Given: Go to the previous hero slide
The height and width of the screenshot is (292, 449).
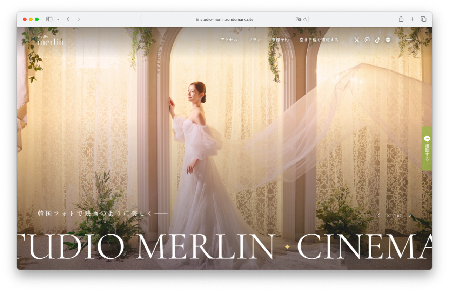Looking at the screenshot, I should (x=378, y=215).
